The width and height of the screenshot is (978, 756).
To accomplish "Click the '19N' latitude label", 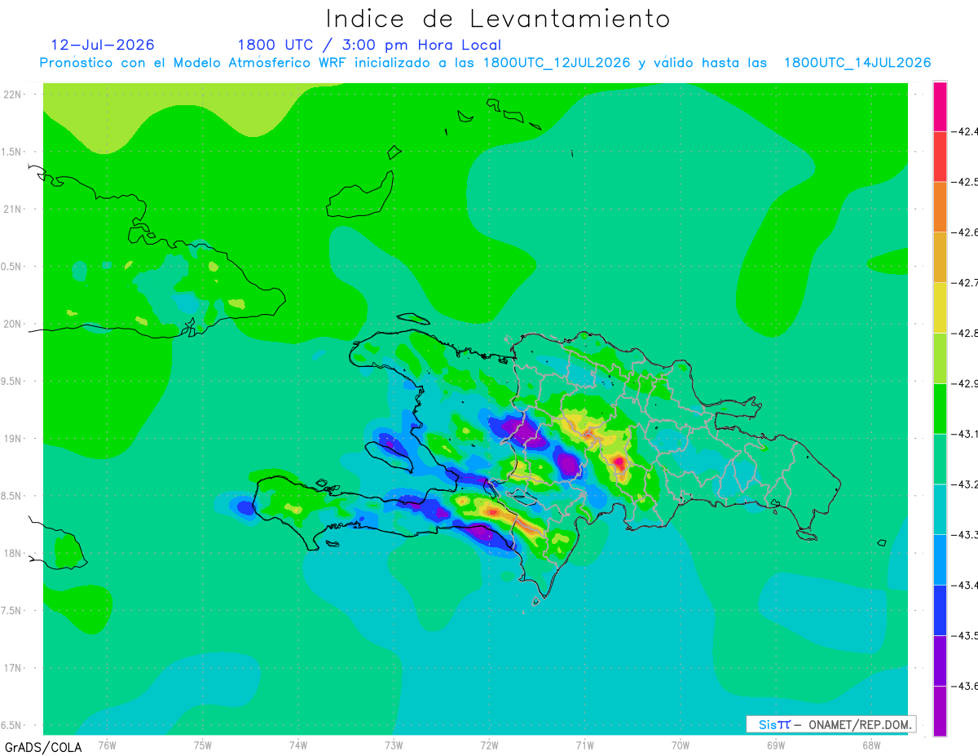I will point(13,439).
